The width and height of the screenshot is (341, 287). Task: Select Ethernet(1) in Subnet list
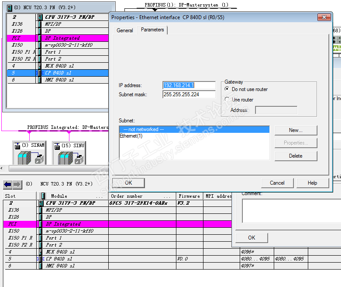pos(131,136)
